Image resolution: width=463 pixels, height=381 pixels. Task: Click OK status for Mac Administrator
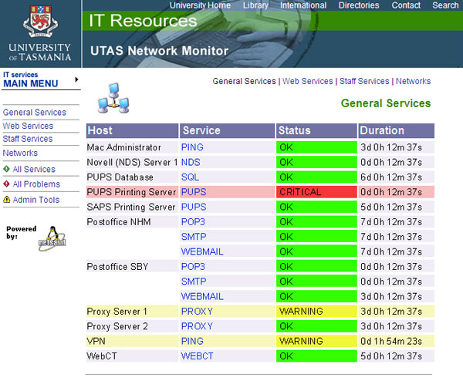(316, 147)
